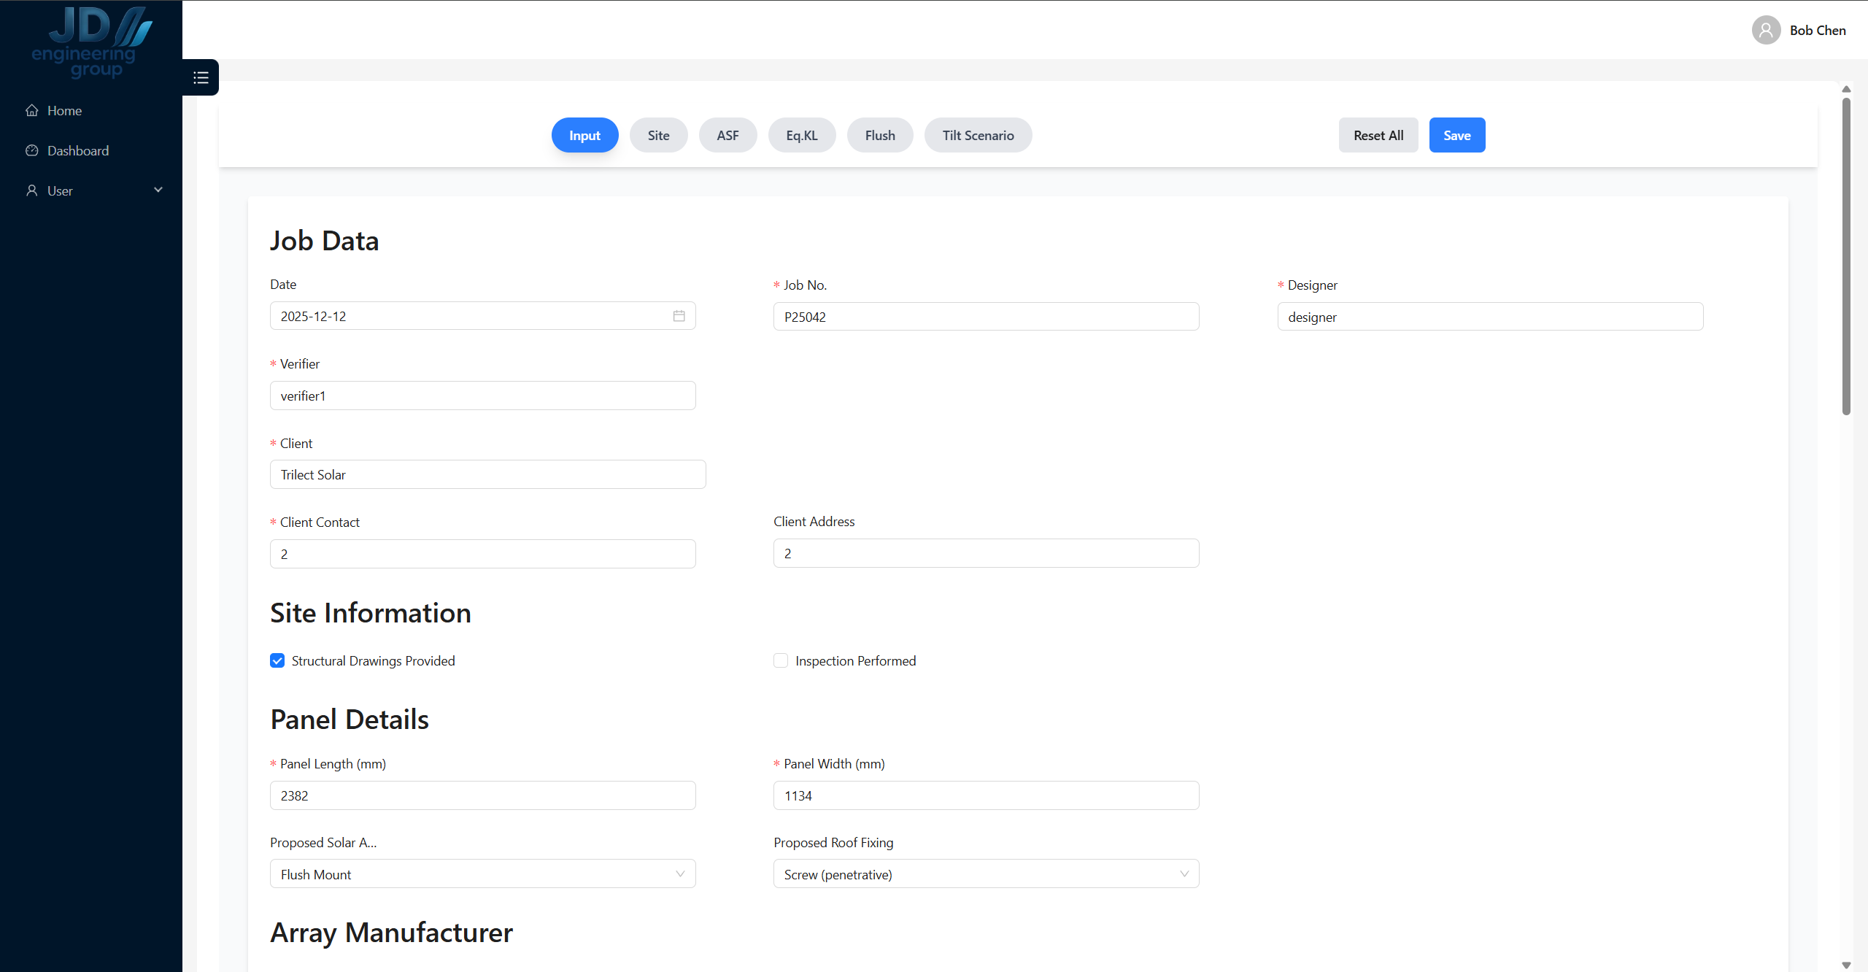This screenshot has height=972, width=1868.
Task: Click the Panel Details heading
Action: (350, 720)
